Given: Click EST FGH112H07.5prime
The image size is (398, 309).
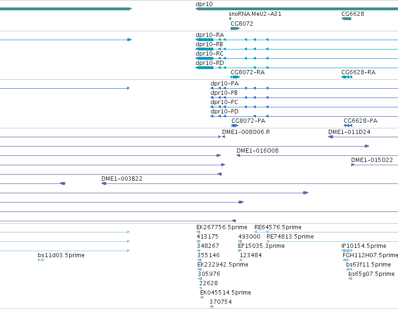Looking at the screenshot, I should click(370, 256).
